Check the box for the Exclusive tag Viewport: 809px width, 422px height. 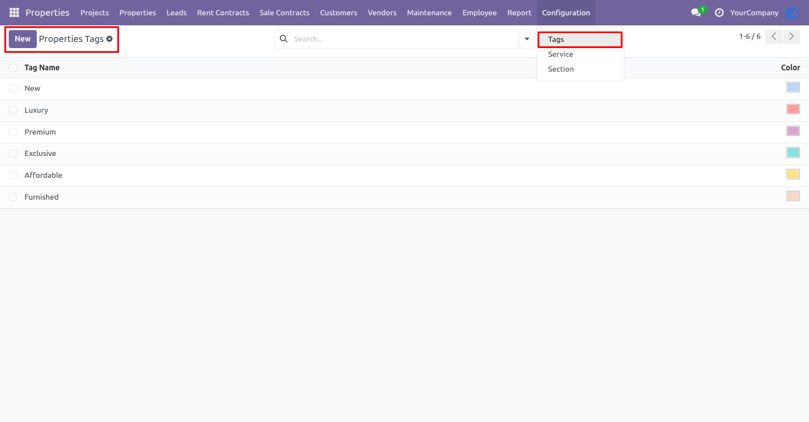13,153
